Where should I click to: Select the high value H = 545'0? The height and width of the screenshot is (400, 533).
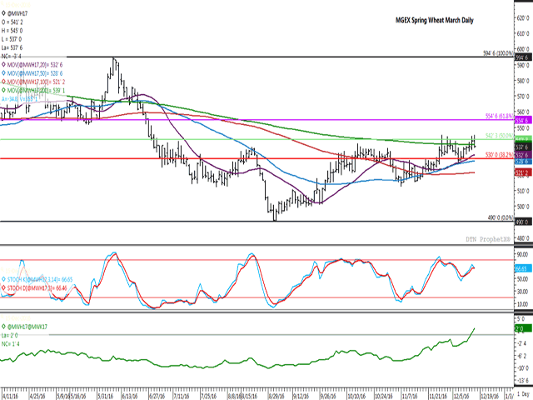point(12,31)
